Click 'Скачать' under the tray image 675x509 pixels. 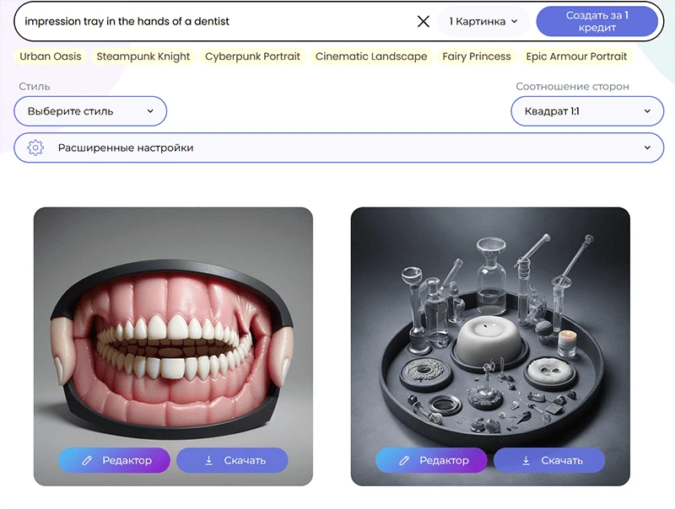[x=549, y=460]
